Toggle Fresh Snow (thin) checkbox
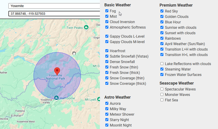 click(107, 67)
